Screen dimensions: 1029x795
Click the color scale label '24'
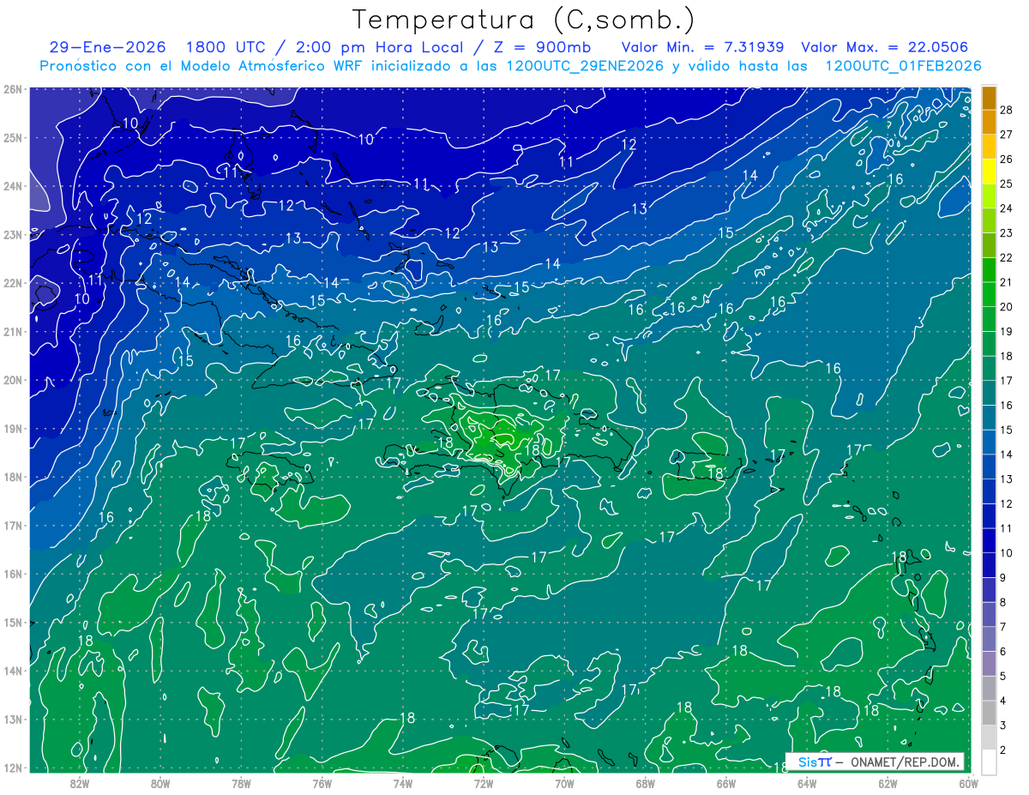(x=1007, y=208)
